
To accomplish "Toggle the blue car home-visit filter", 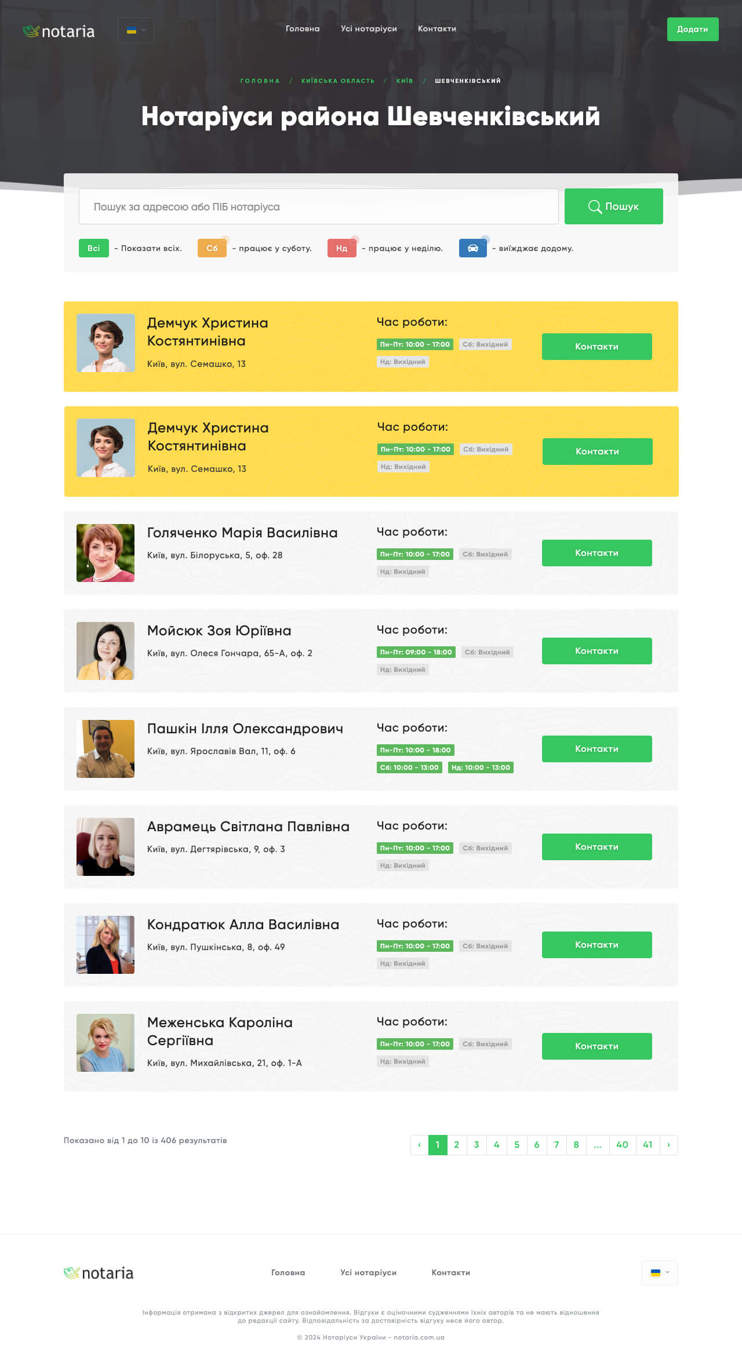I will pyautogui.click(x=473, y=248).
